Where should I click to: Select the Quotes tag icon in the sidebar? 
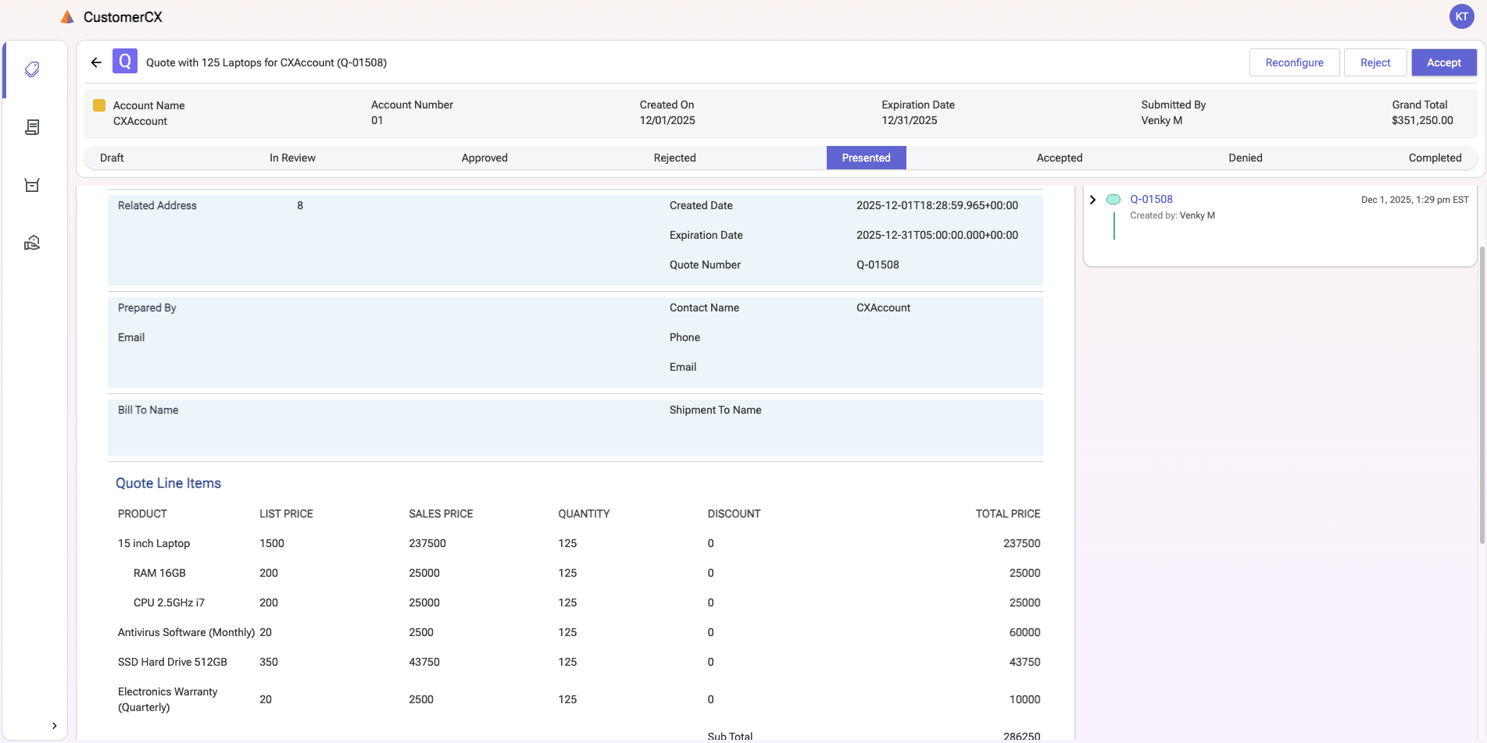pyautogui.click(x=32, y=69)
